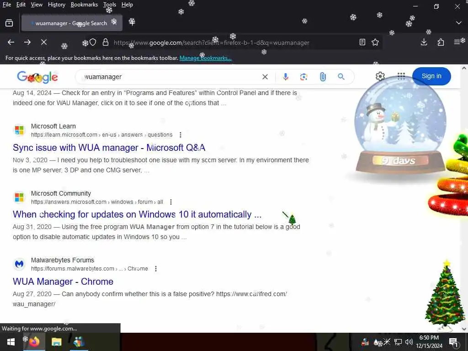
Task: Open more options for Microsoft Learn result
Action: point(180,135)
